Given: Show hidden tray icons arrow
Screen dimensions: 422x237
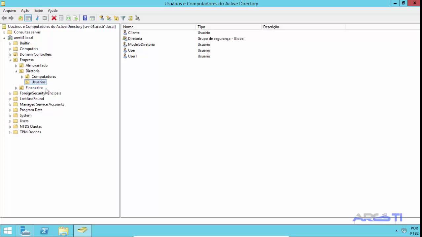Looking at the screenshot, I should coord(396,231).
